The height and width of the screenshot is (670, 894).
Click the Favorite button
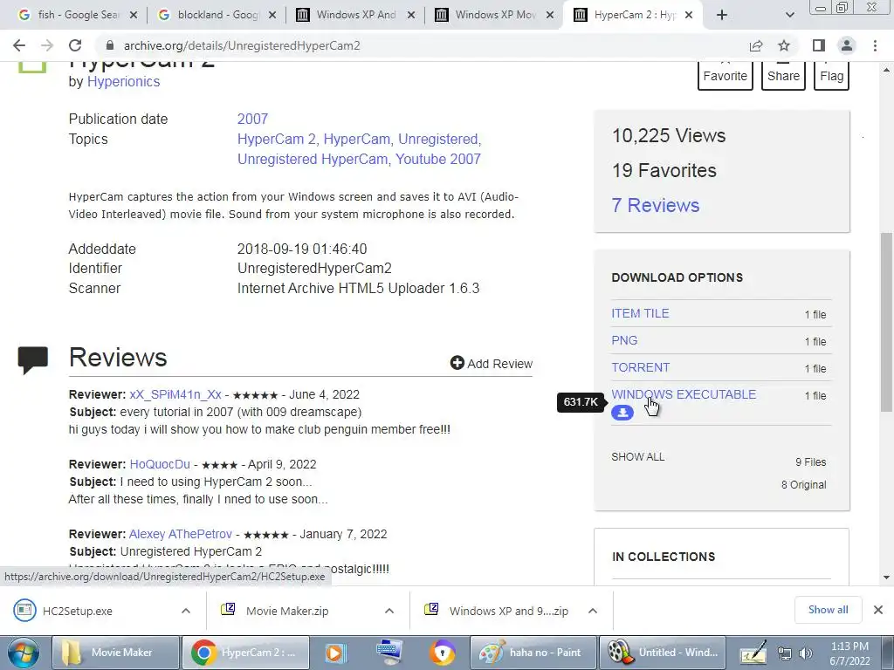[x=726, y=76]
